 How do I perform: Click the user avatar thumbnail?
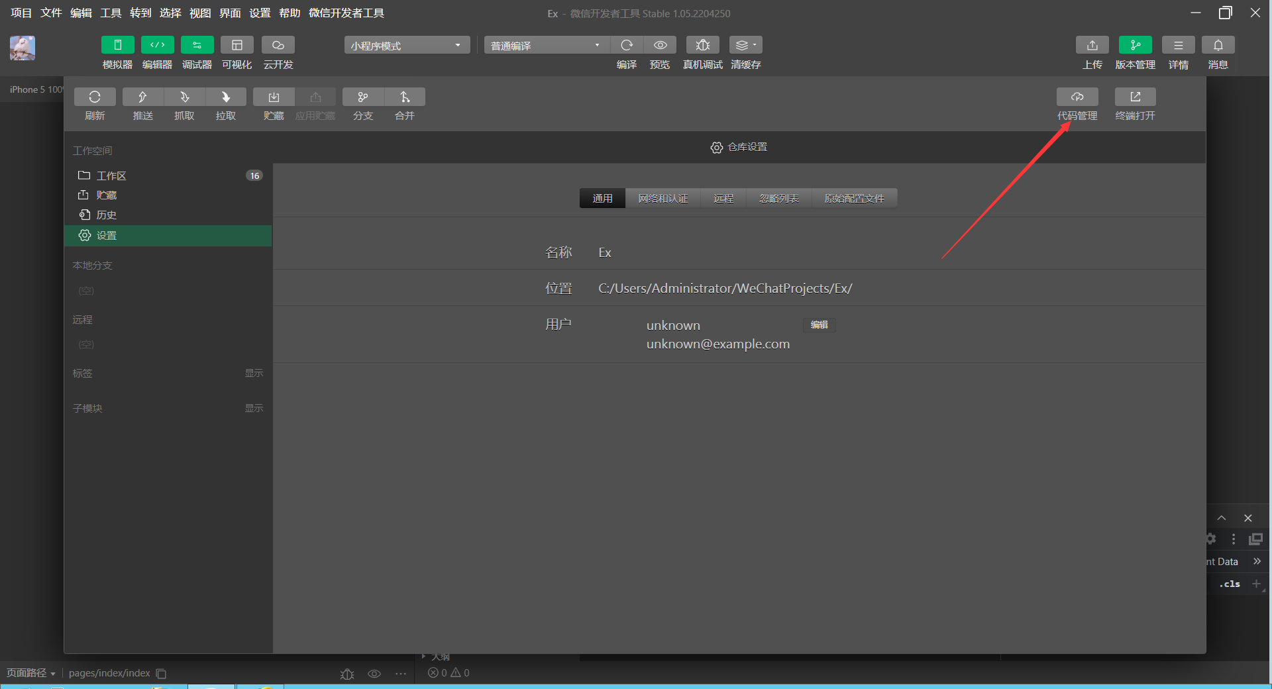23,48
